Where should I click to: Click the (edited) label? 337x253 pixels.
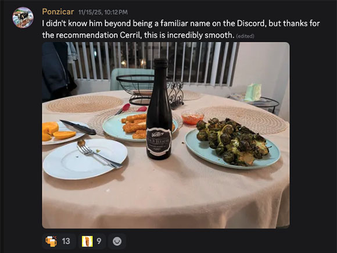click(245, 36)
